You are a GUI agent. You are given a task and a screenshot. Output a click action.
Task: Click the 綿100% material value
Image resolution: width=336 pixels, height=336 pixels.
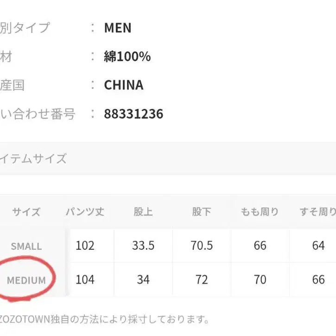(x=127, y=57)
